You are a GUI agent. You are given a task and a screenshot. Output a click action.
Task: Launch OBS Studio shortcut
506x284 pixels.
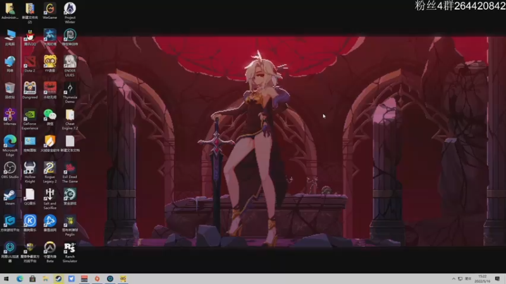tap(9, 168)
